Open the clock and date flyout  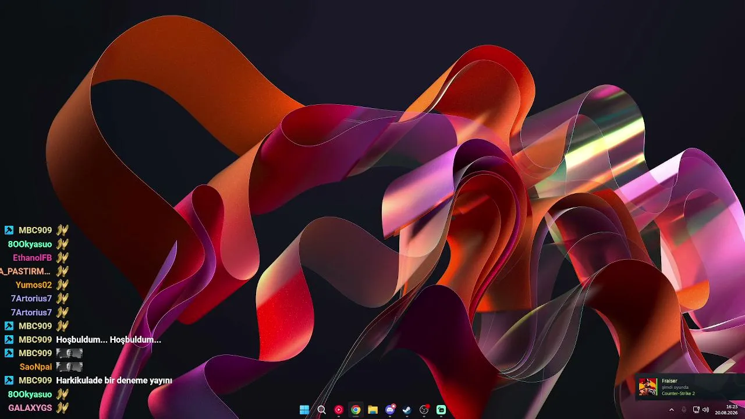tap(726, 410)
